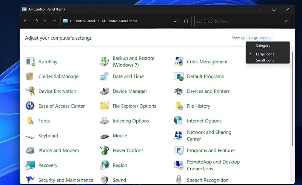The height and width of the screenshot is (185, 302).
Task: Click the Power Options battery icon
Action: (x=105, y=150)
